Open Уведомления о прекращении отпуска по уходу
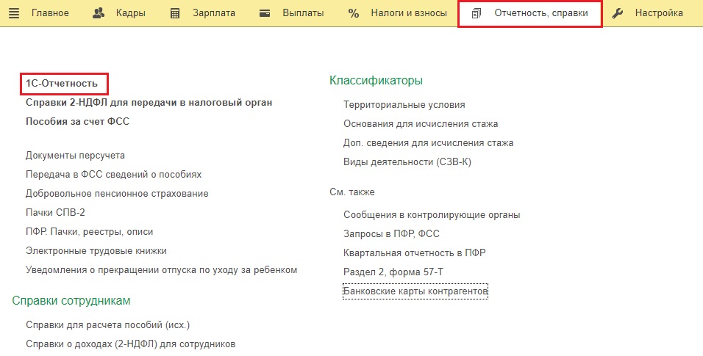The image size is (703, 356). pos(161,270)
